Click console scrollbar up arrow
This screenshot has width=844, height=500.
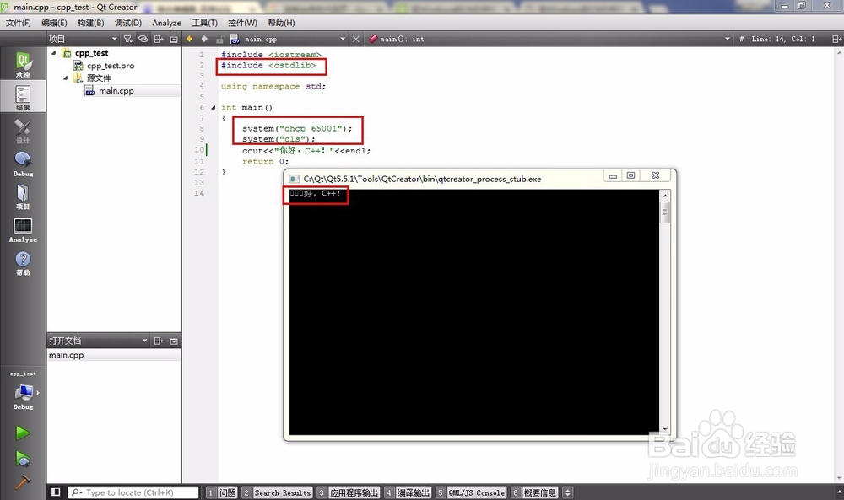(665, 196)
